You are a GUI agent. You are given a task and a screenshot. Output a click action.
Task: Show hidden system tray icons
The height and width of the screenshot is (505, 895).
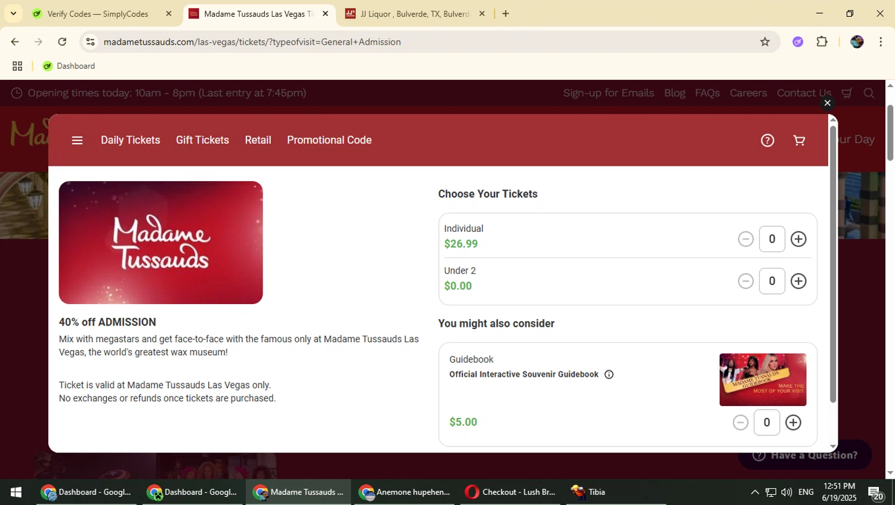[755, 492]
